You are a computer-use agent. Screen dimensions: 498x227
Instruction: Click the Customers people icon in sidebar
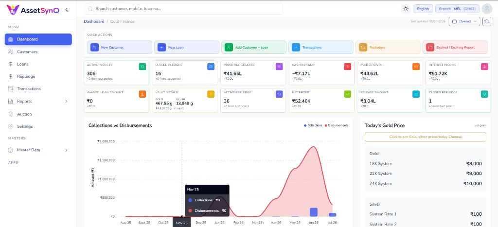tap(11, 52)
